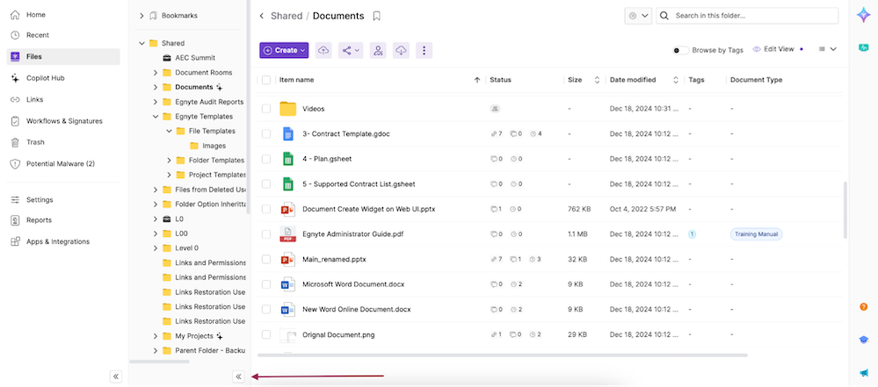
Task: Select AEC Summit in folder tree
Action: [195, 58]
